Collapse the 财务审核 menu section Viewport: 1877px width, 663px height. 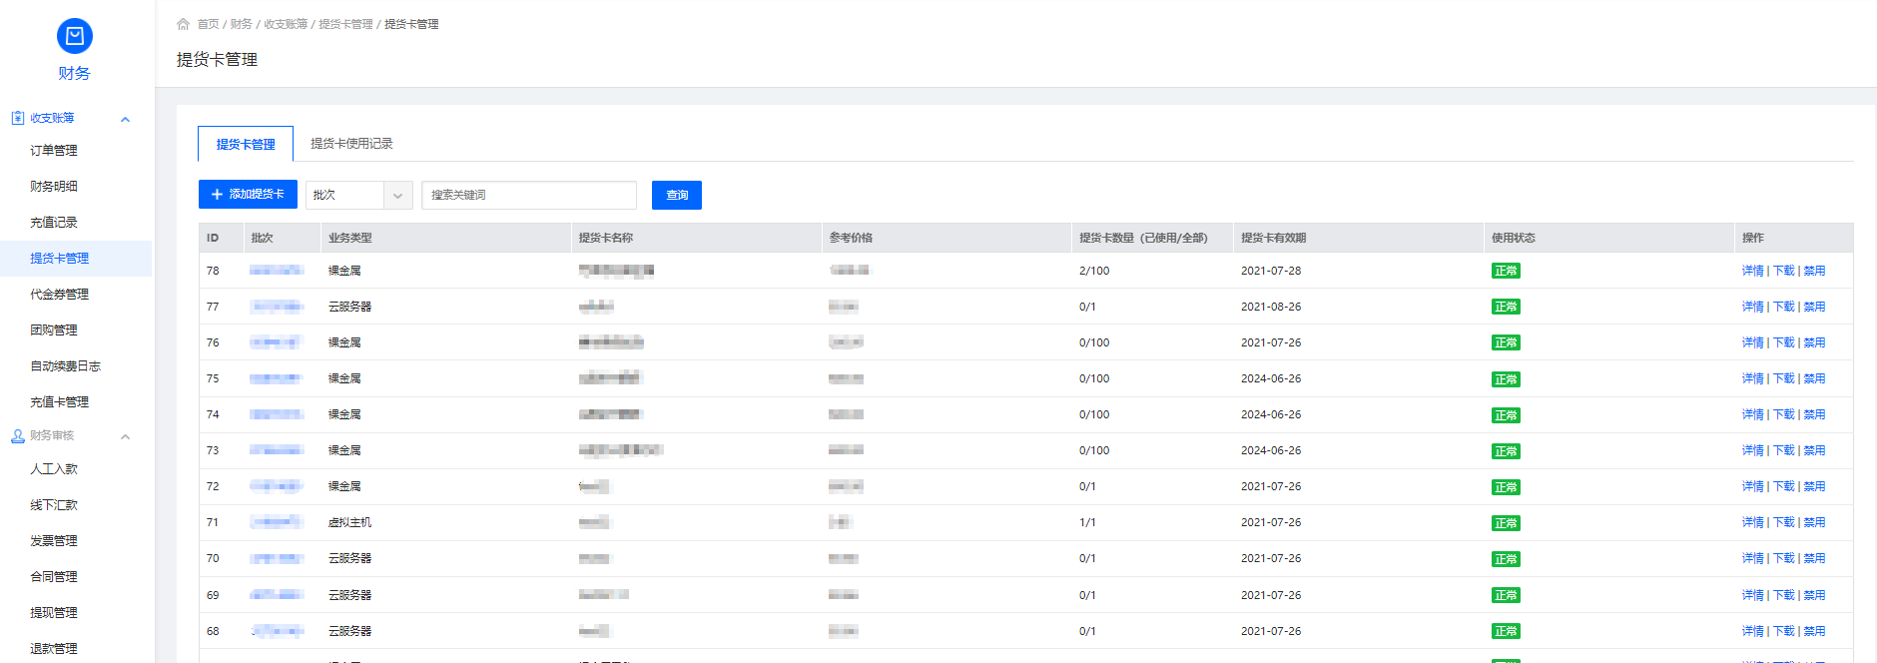(x=125, y=436)
